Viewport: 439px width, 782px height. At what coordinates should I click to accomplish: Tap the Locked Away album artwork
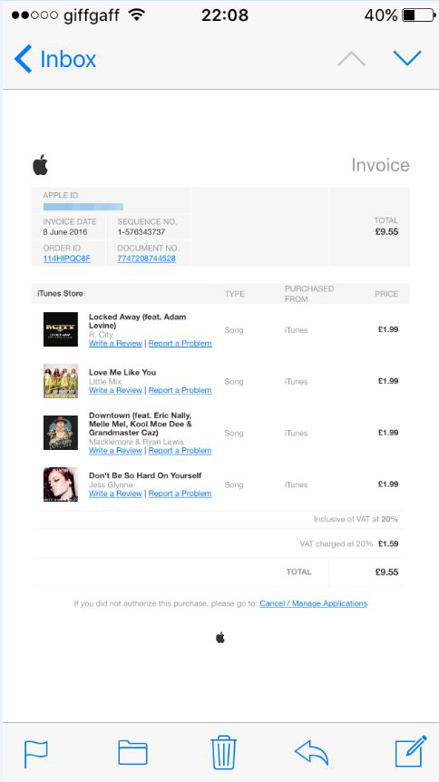(61, 329)
